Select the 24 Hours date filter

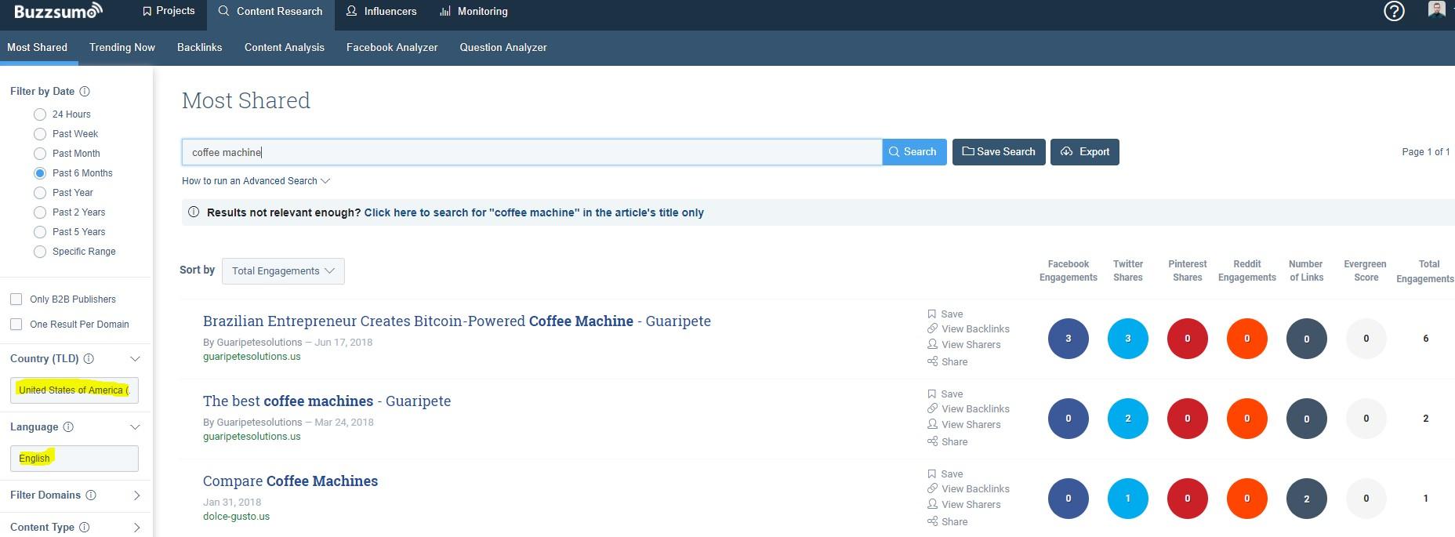(x=40, y=114)
